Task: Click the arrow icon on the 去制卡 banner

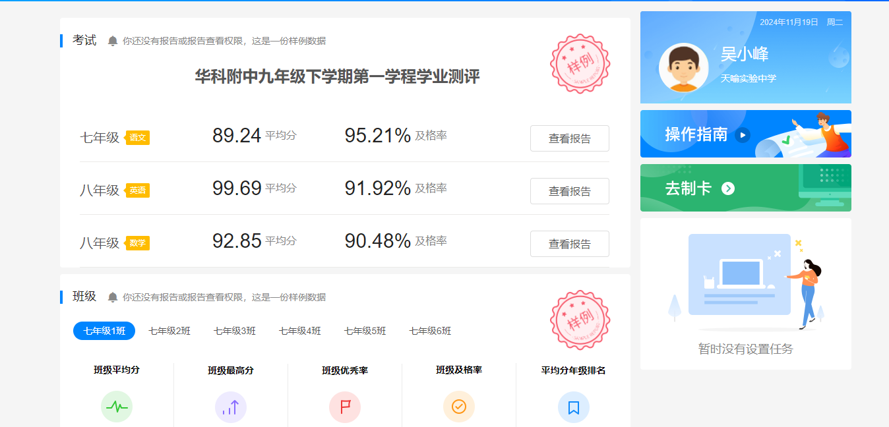Action: click(x=728, y=188)
